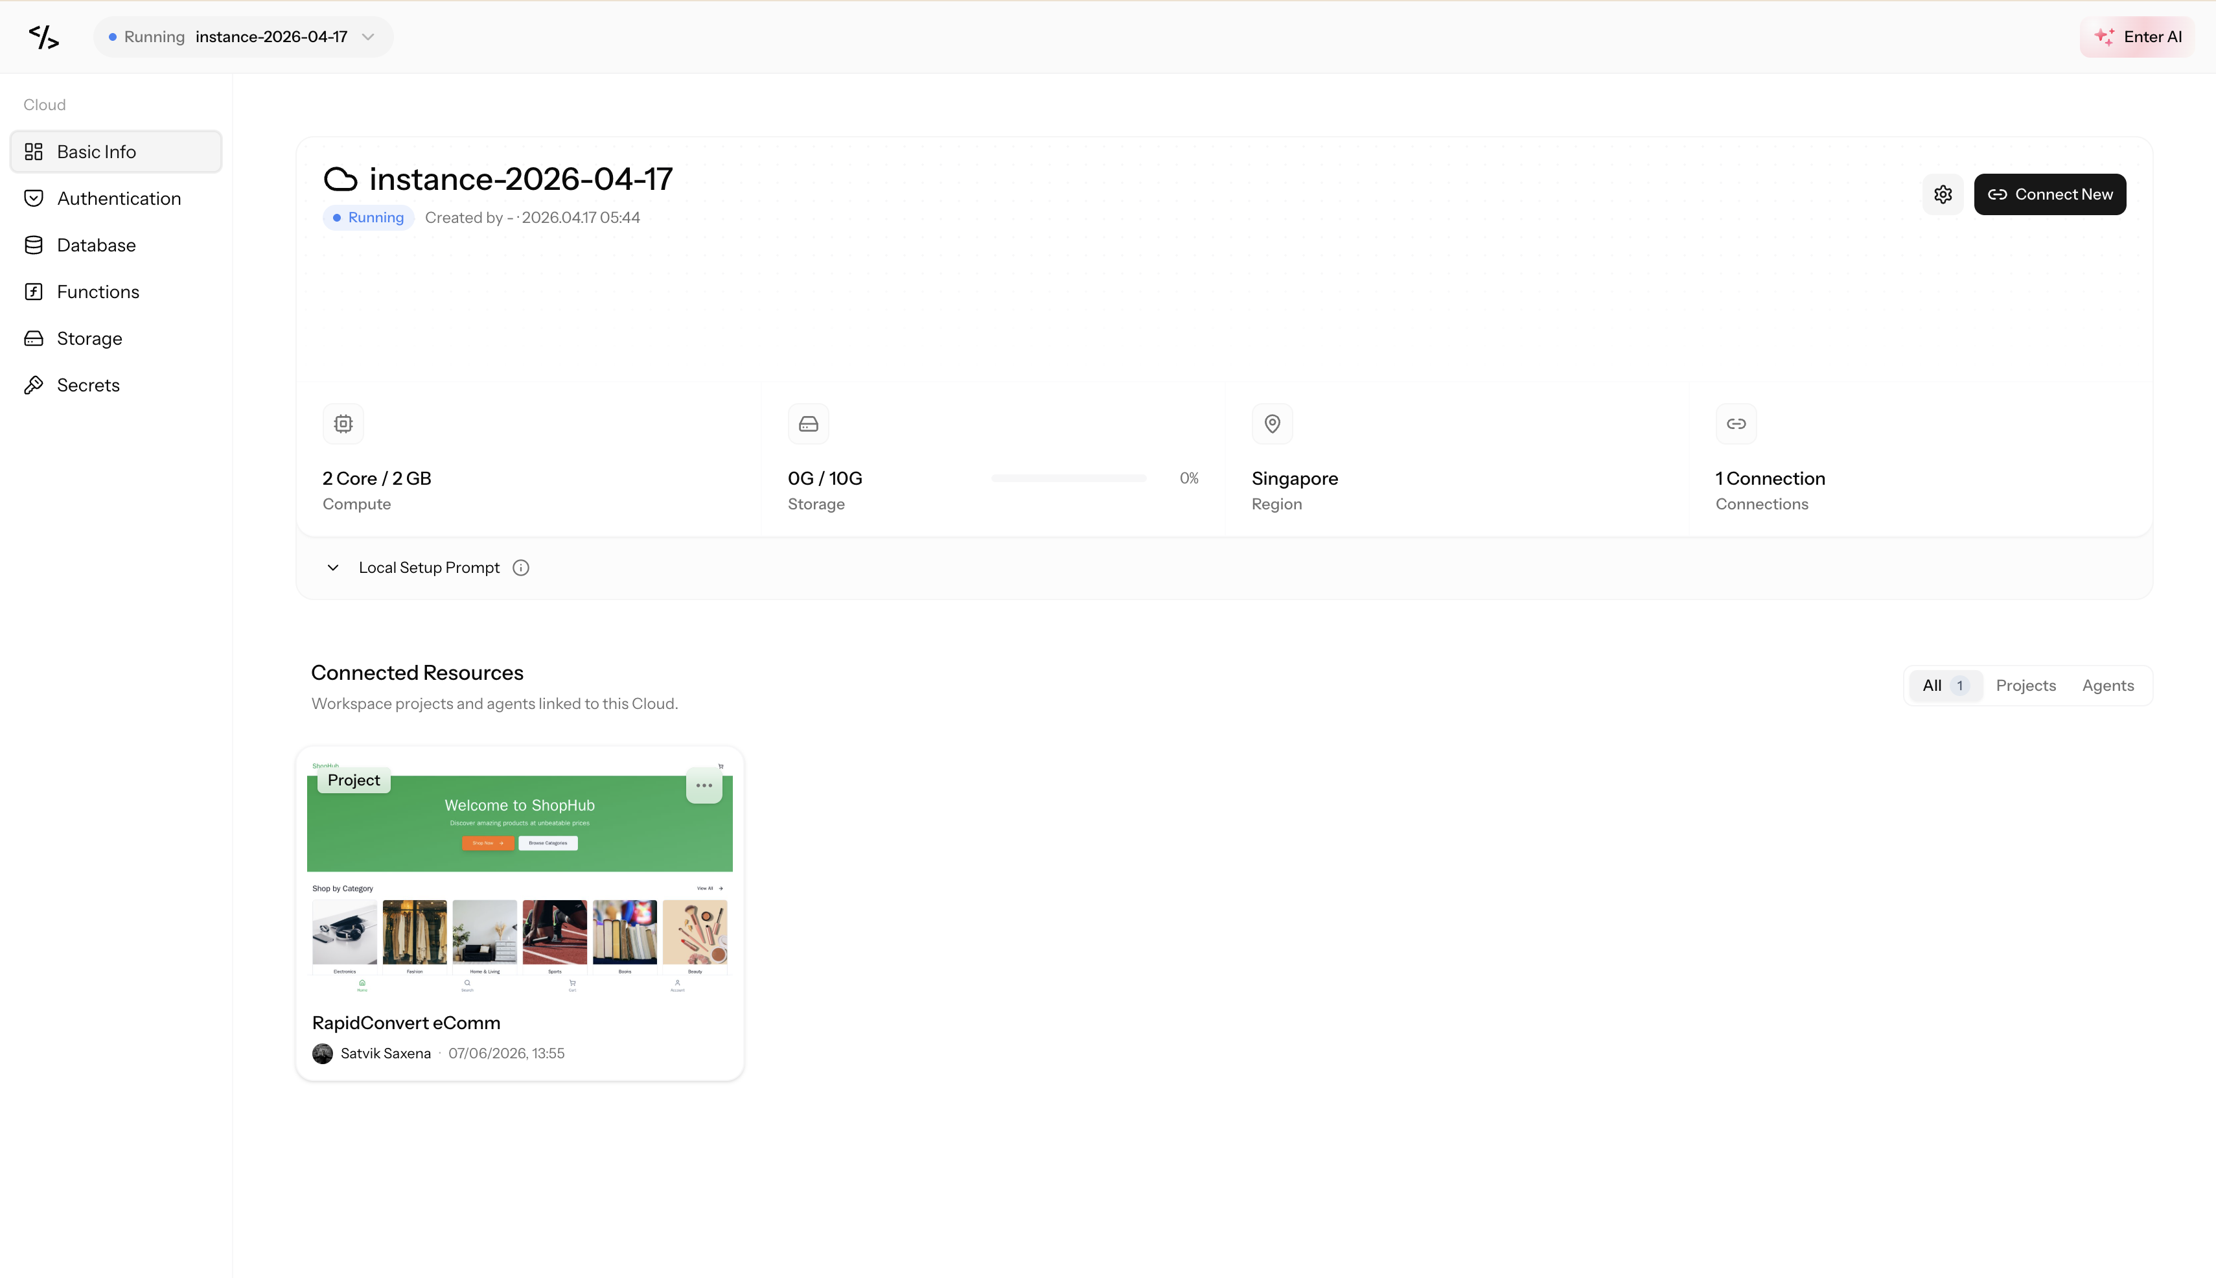Click the Running status badge under the title

tap(369, 218)
